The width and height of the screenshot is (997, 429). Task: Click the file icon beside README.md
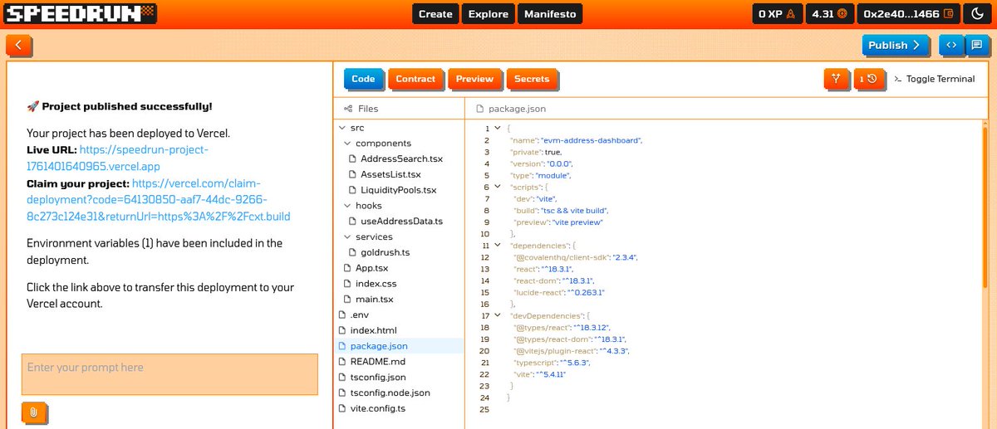(342, 362)
